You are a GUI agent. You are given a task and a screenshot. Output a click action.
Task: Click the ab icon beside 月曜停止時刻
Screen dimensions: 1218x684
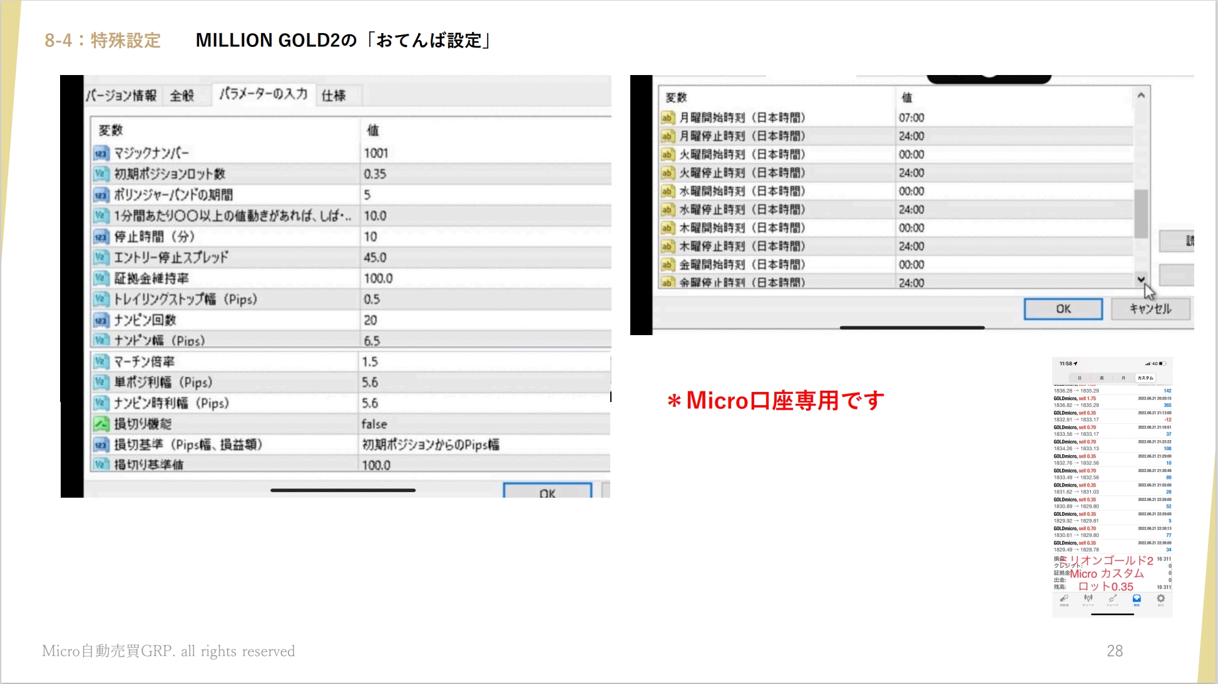pyautogui.click(x=667, y=136)
